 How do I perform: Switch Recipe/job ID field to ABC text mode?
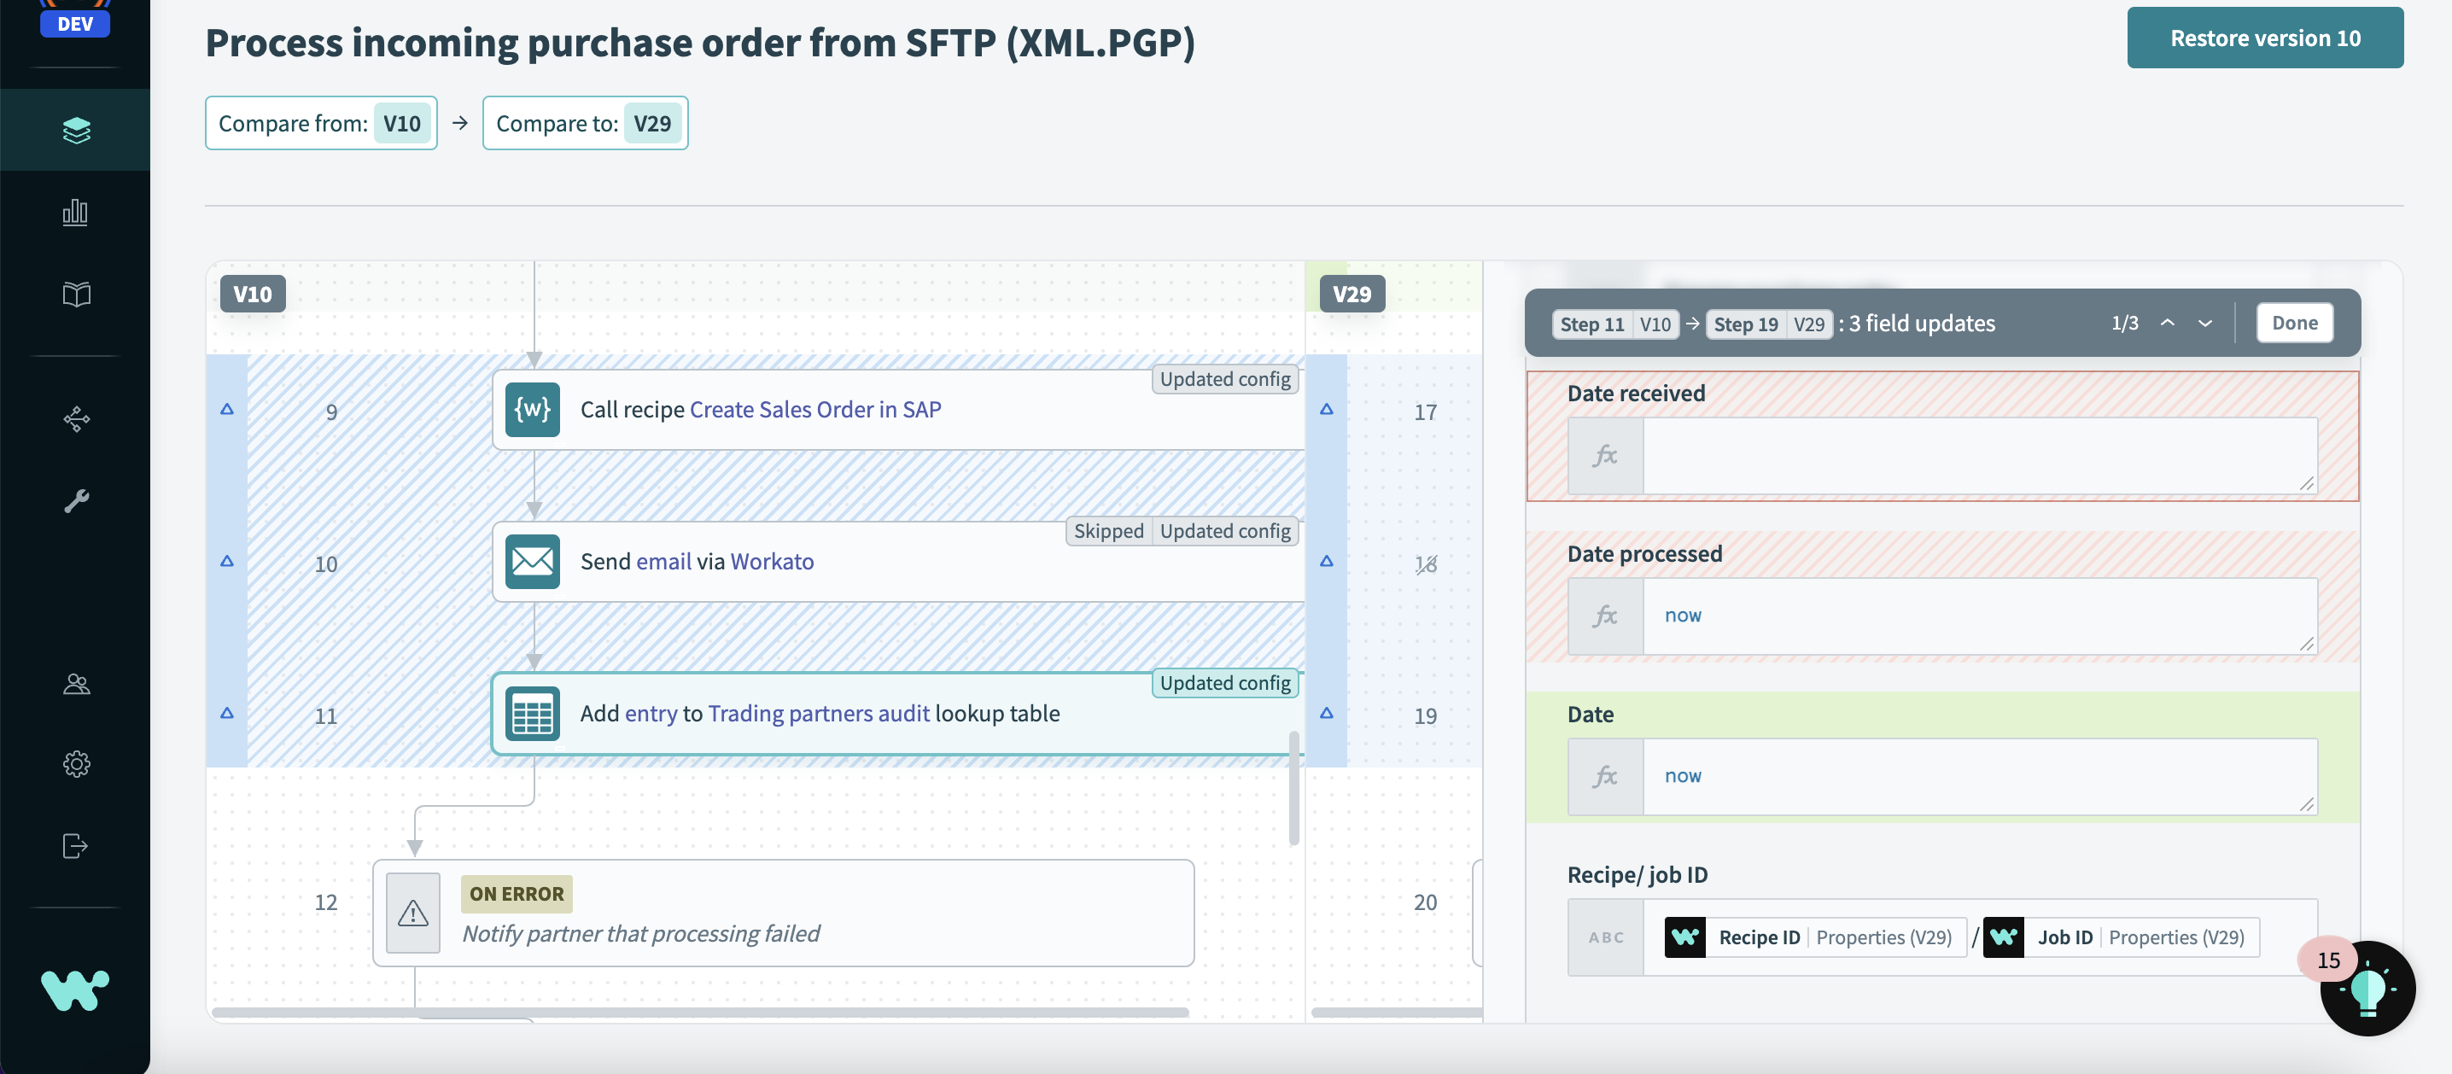pos(1605,937)
